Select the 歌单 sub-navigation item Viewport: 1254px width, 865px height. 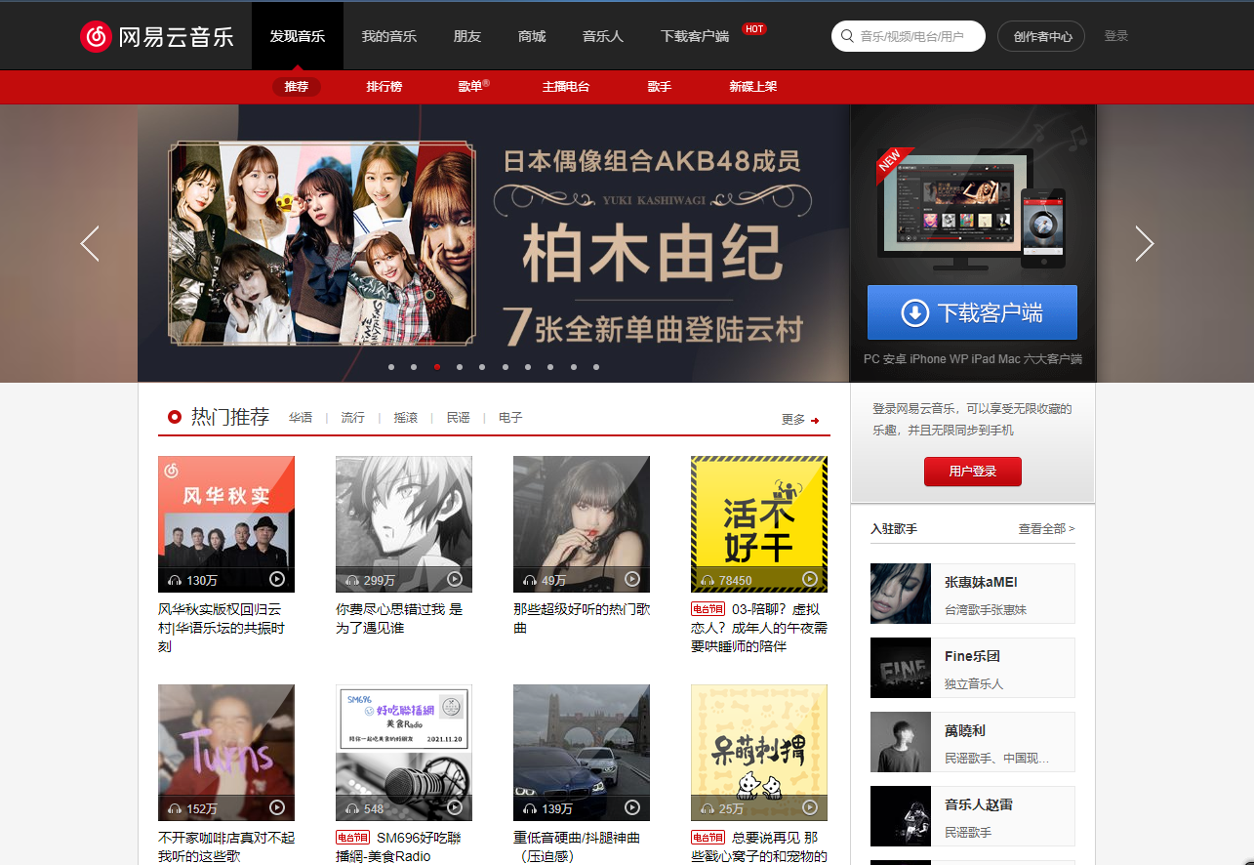pos(472,87)
